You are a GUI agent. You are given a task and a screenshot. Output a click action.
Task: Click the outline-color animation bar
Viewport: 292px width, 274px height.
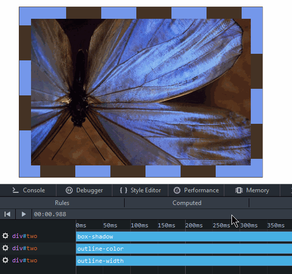(184, 249)
